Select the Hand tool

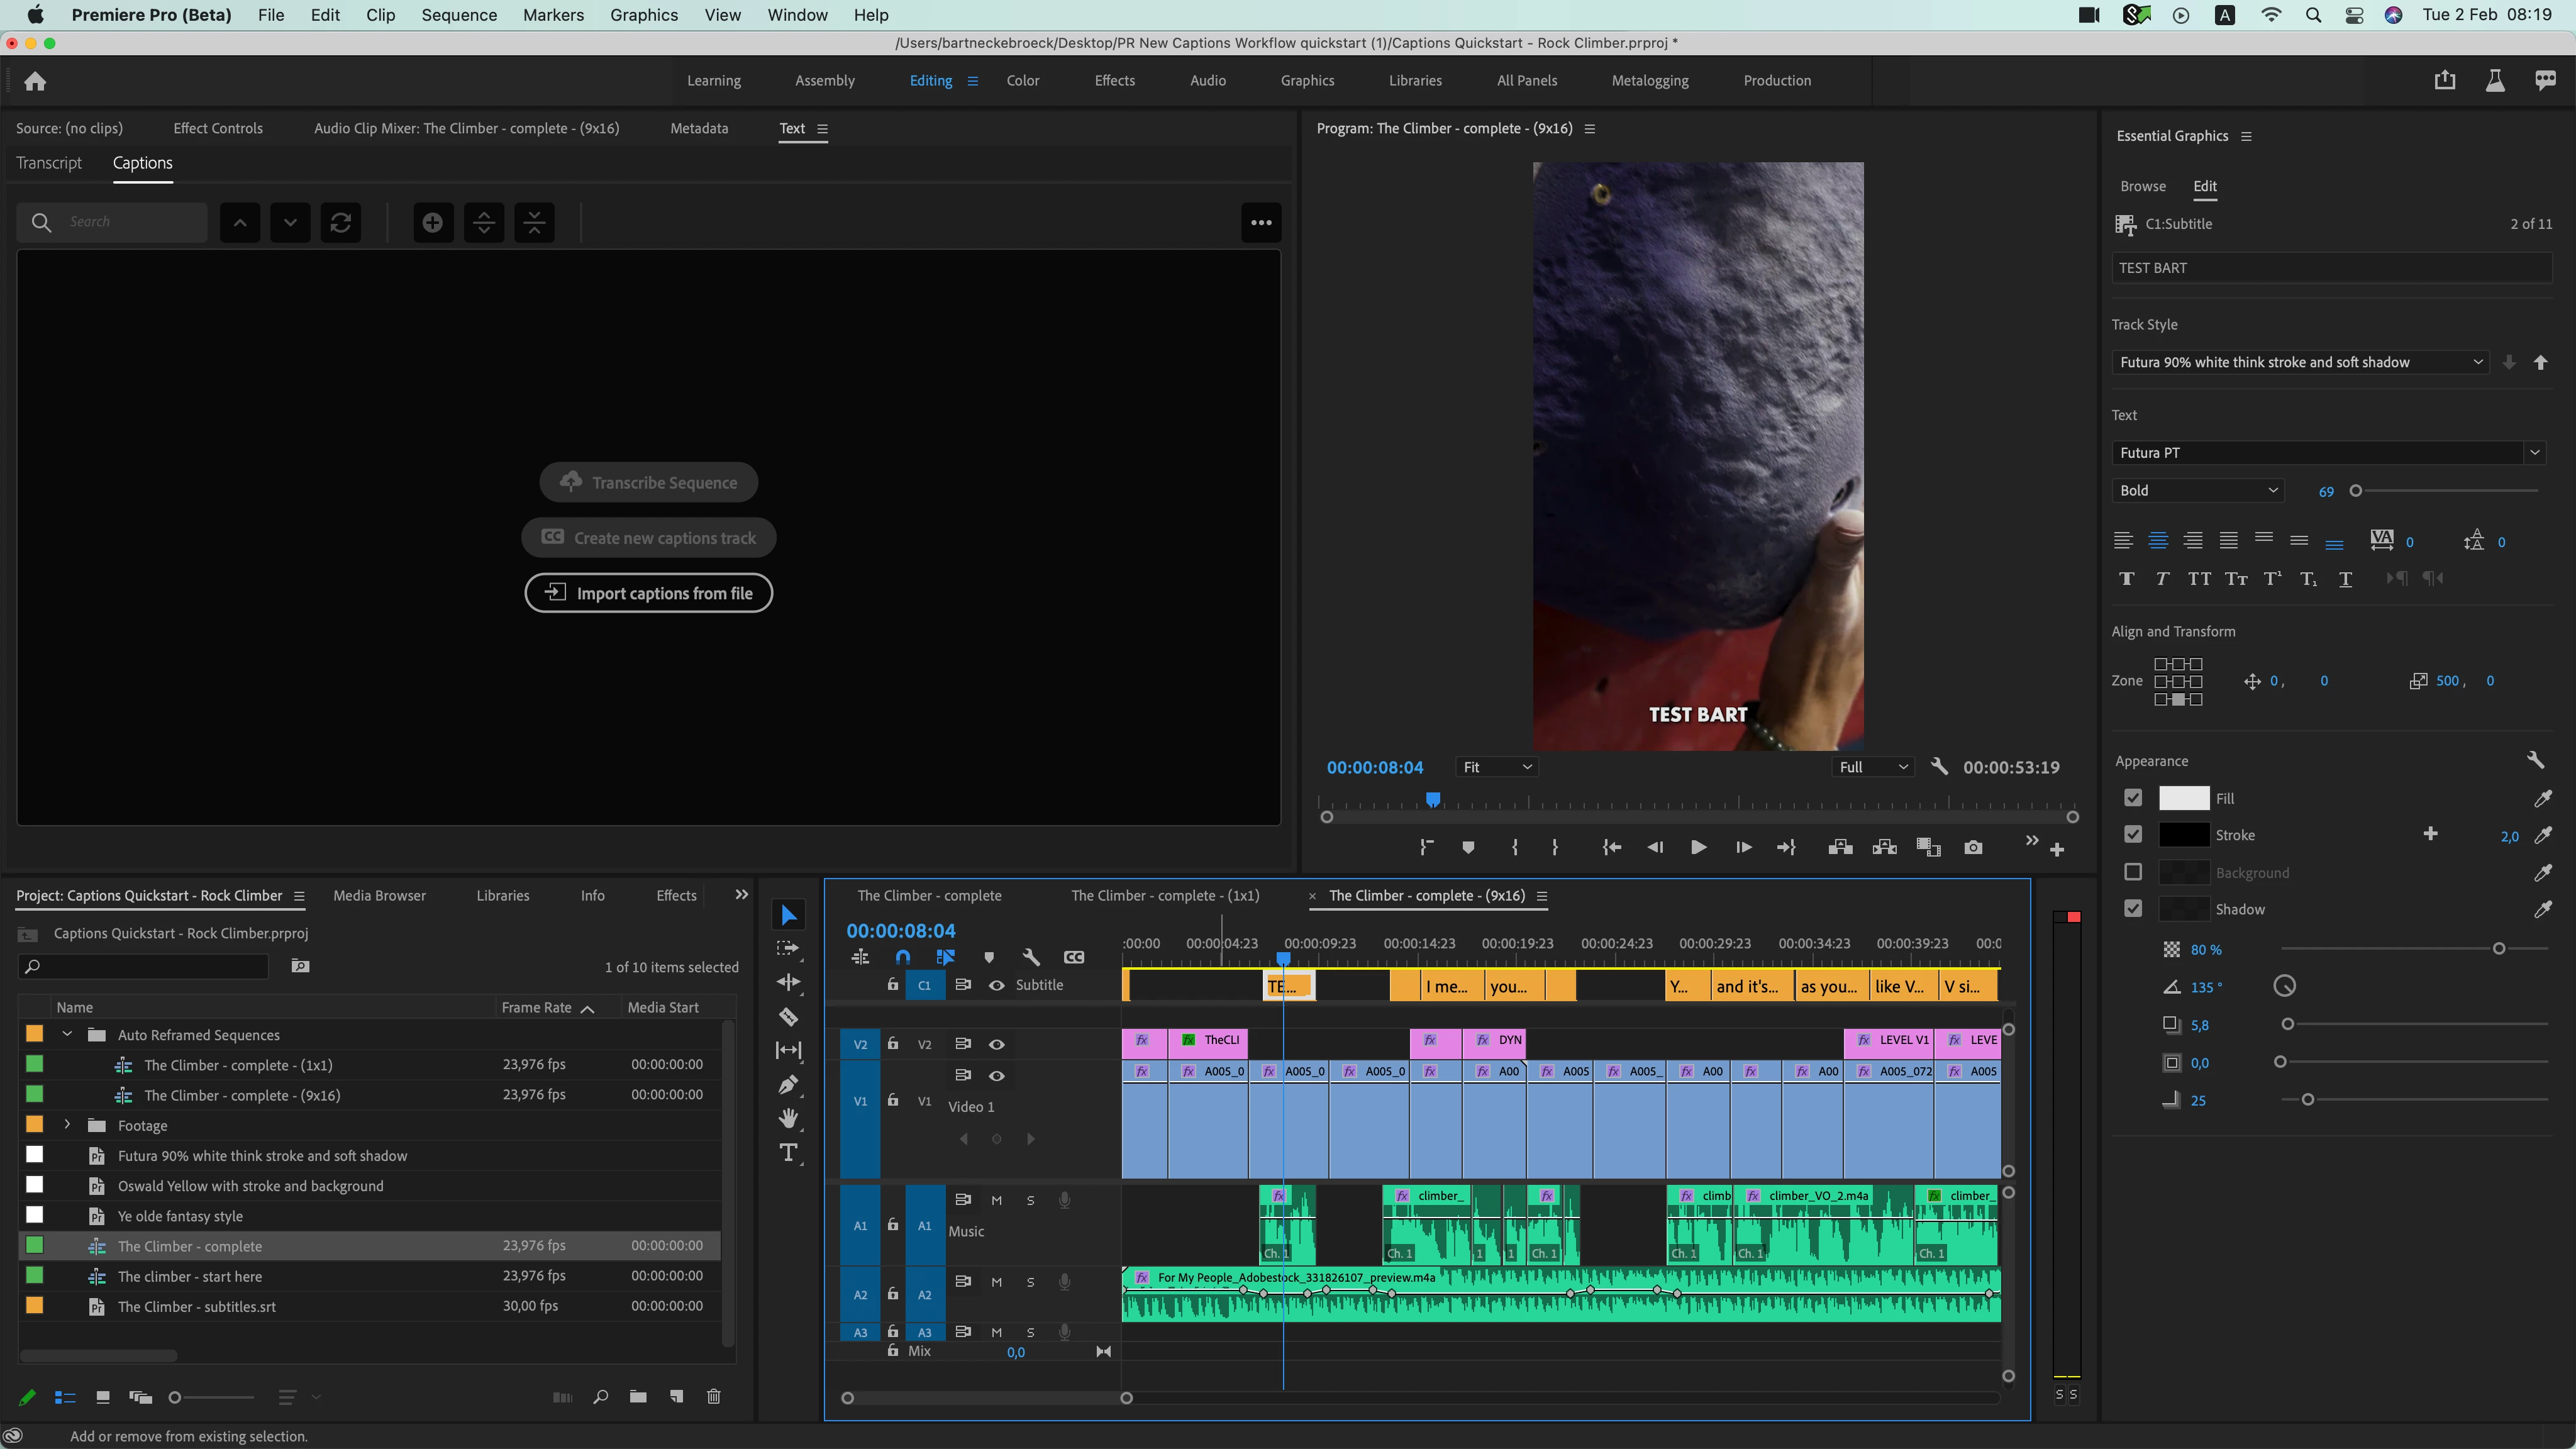pos(788,1118)
